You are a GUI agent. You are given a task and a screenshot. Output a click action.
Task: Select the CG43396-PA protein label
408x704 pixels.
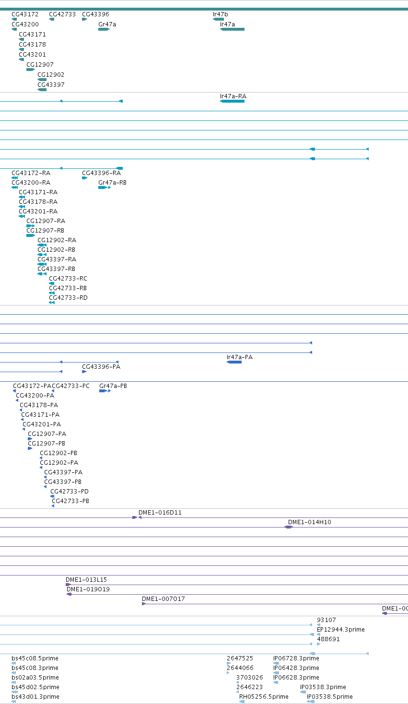(101, 367)
